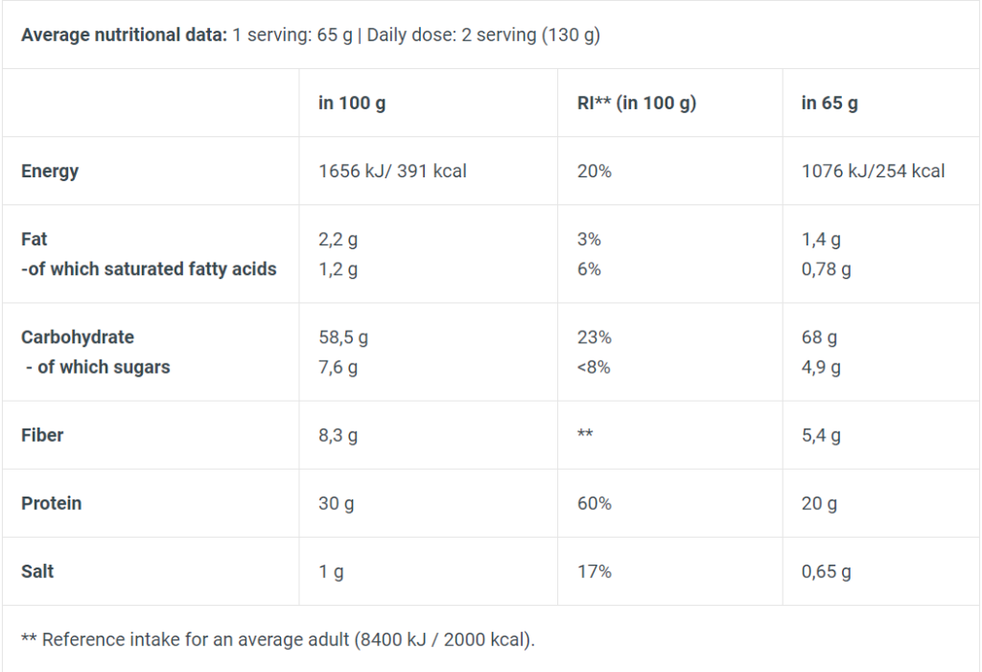Click '-of which saturated fatty acids' label

point(149,269)
